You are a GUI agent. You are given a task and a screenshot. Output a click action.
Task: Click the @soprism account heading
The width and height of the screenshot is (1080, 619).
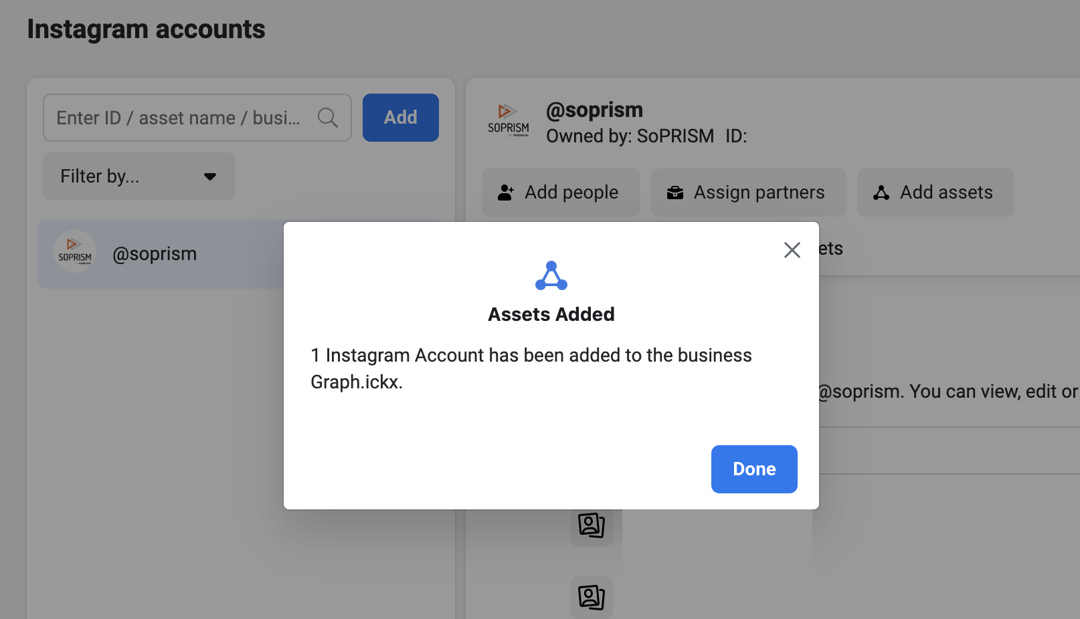click(x=594, y=110)
